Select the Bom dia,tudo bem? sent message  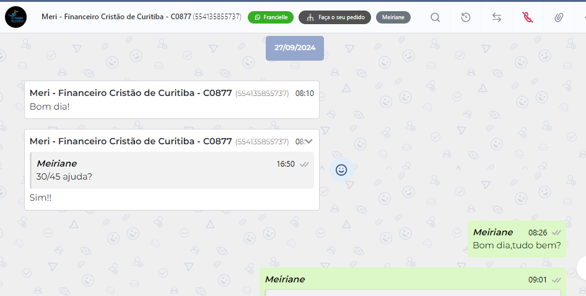pos(517,239)
